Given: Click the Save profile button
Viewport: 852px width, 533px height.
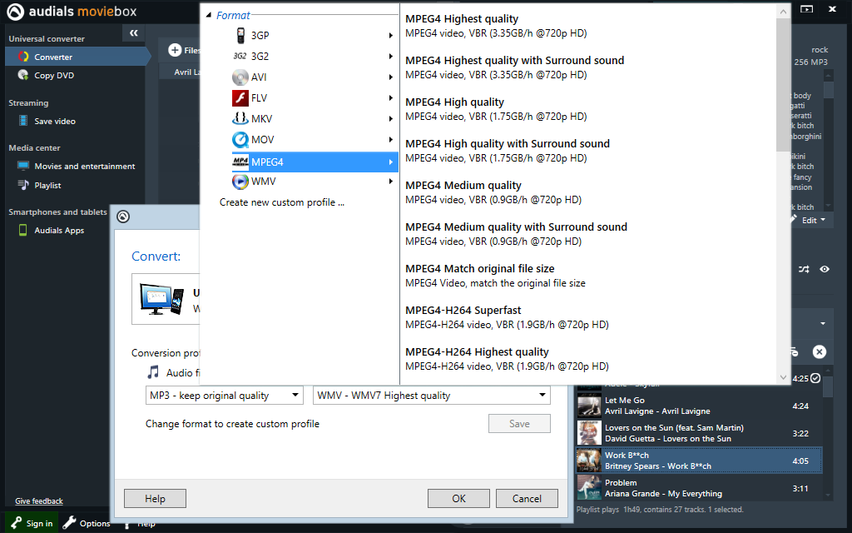Looking at the screenshot, I should [x=519, y=424].
